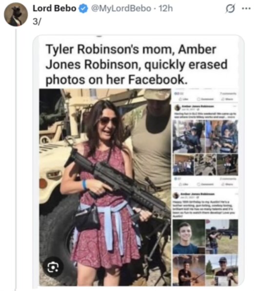Screen dimensions: 254x291
Task: Click the headline text about Facebook photos
Action: 137,64
